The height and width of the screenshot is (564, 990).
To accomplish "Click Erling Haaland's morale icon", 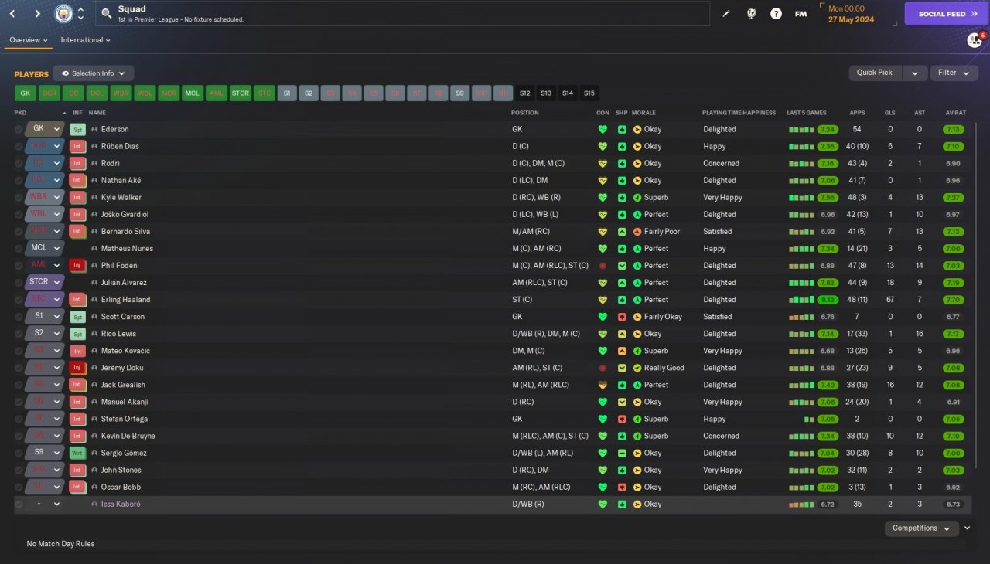I will [637, 300].
